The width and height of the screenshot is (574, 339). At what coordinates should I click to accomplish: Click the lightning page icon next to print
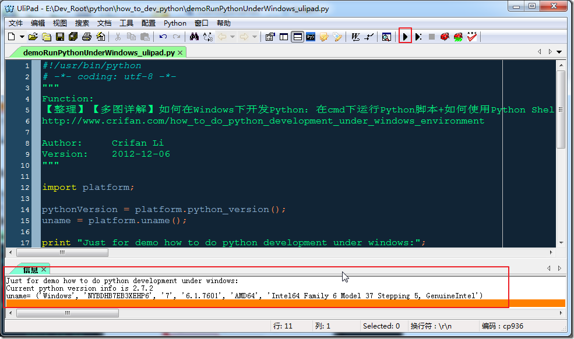(x=100, y=37)
